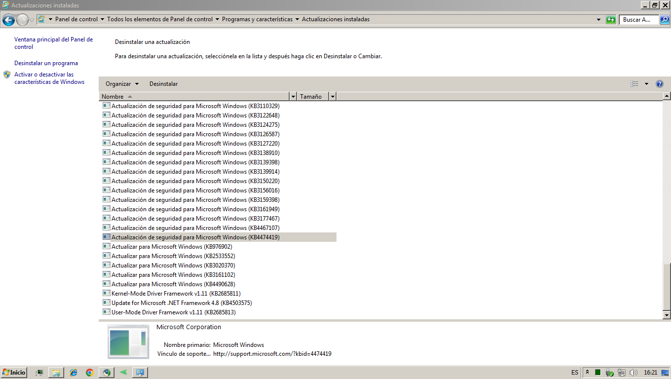Click shield icon beside Activar o desactivar
The image size is (671, 379).
point(7,75)
